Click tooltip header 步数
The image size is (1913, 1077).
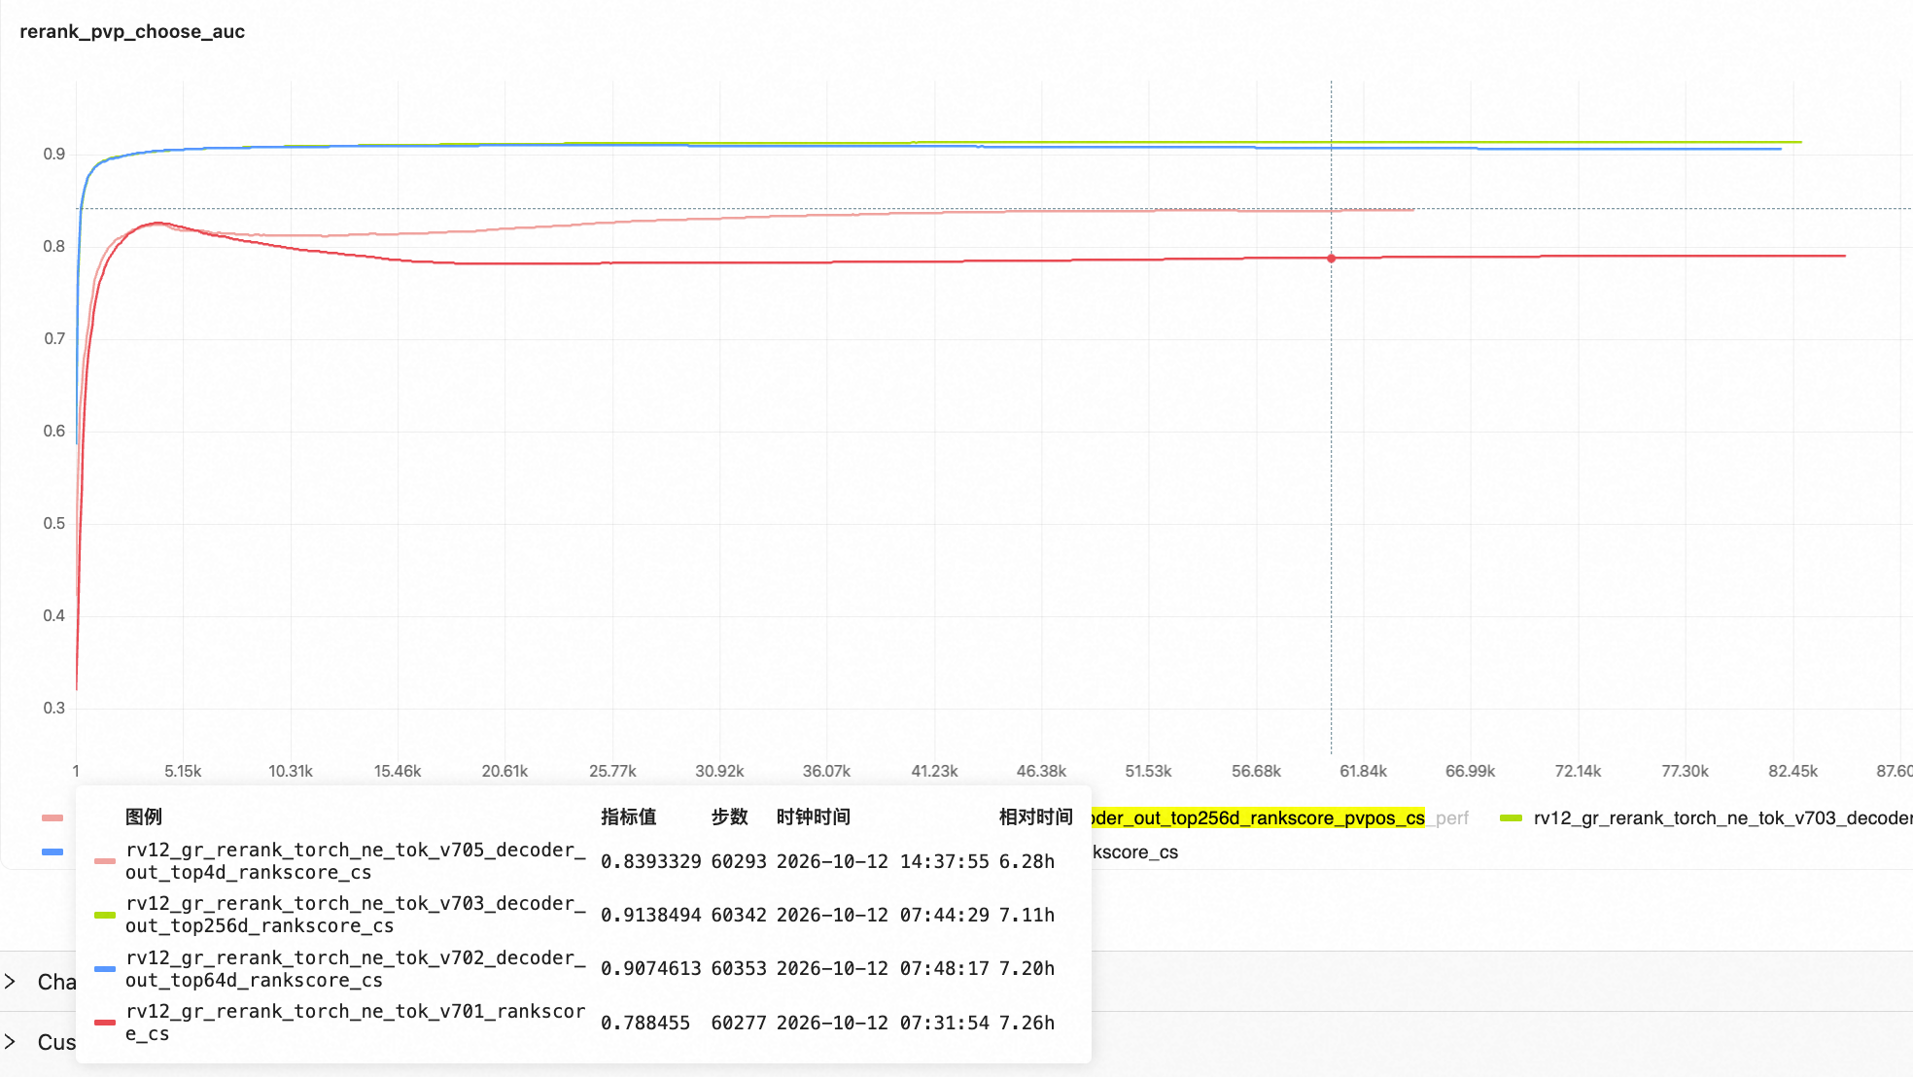tap(729, 816)
